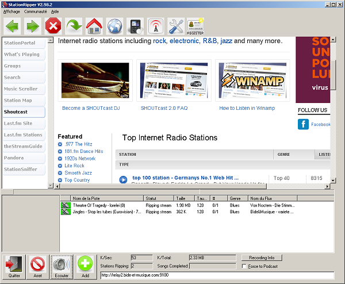
Task: Stop loading with the red X icon
Action: (53, 26)
